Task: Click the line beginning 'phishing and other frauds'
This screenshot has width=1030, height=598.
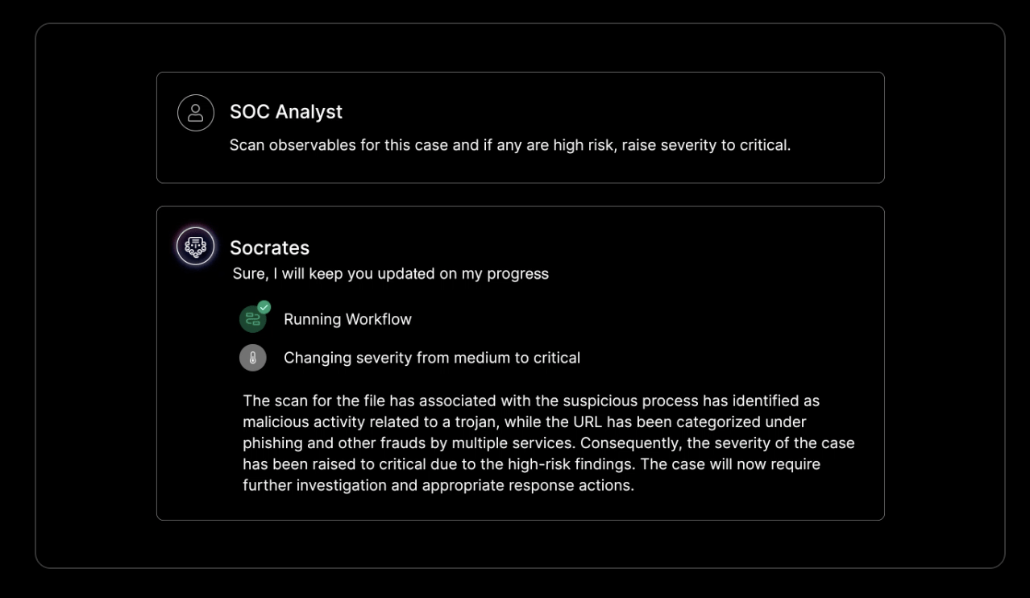Action: 548,443
